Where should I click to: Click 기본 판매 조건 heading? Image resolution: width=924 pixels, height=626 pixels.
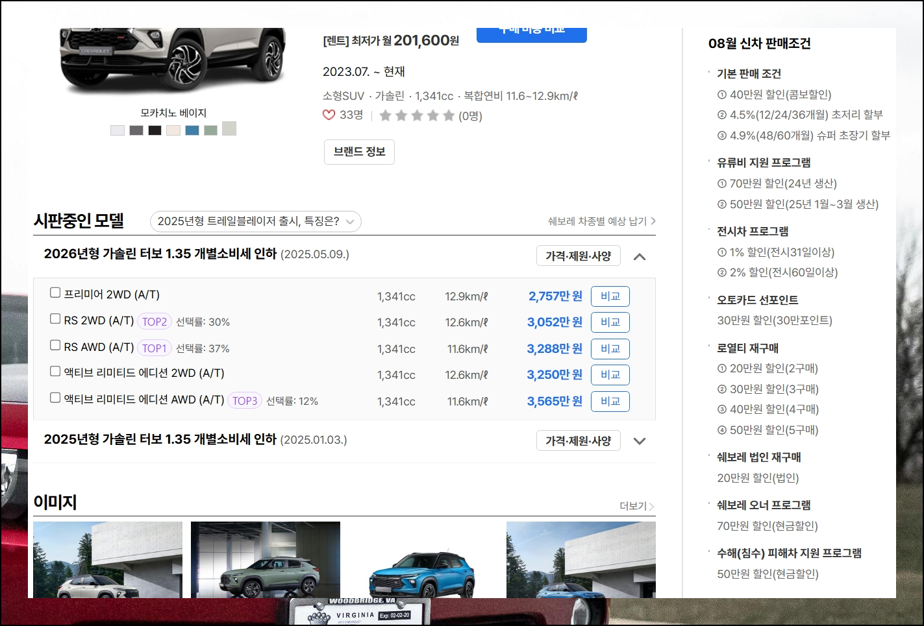pyautogui.click(x=749, y=74)
